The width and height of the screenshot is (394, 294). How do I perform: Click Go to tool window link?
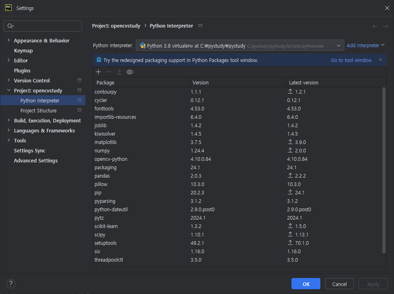tap(351, 60)
